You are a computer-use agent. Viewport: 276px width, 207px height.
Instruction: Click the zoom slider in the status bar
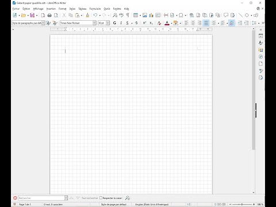(x=242, y=204)
